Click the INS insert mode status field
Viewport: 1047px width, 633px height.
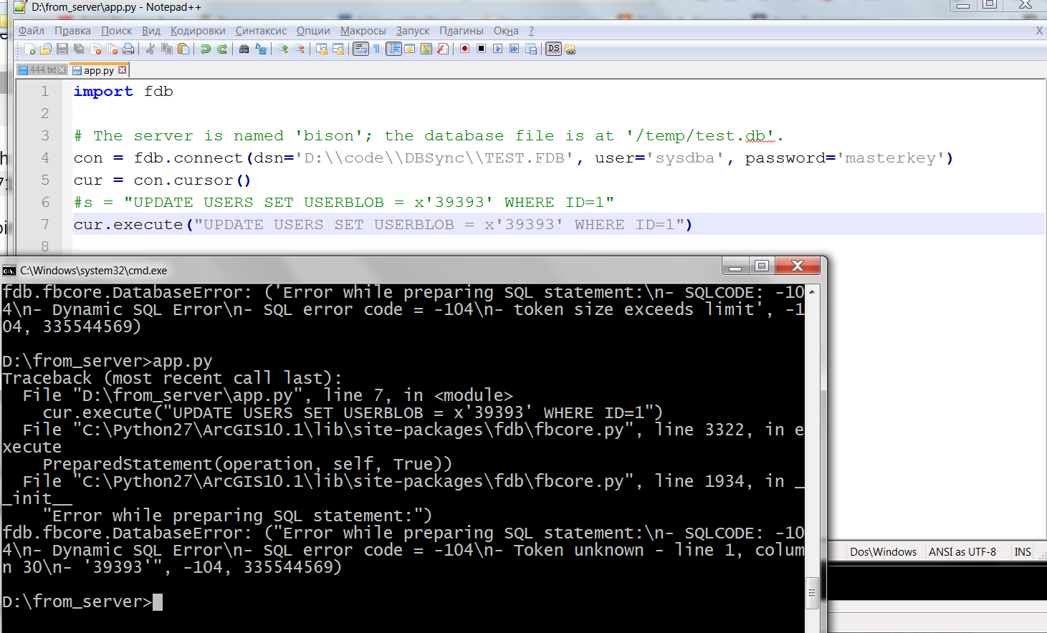[x=1023, y=551]
